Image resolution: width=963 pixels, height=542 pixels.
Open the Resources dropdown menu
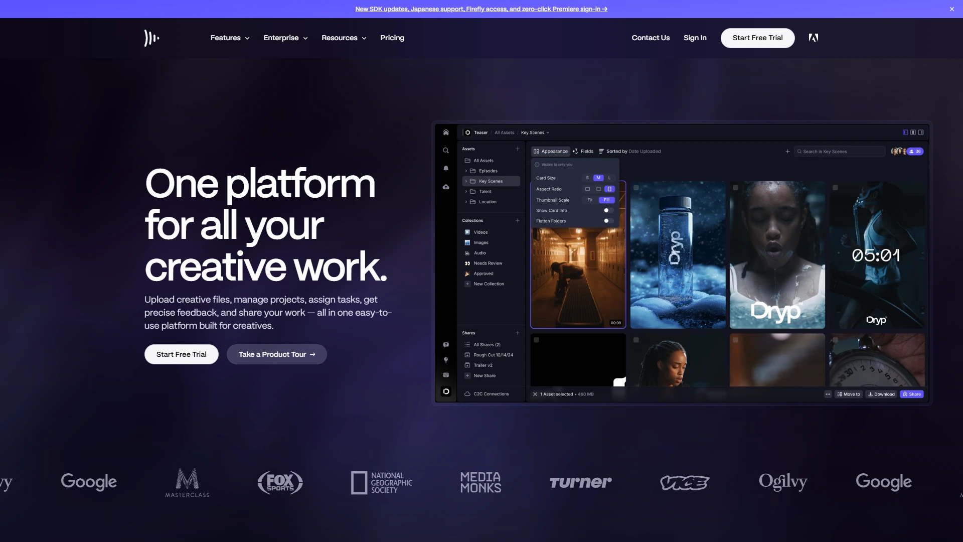tap(344, 38)
